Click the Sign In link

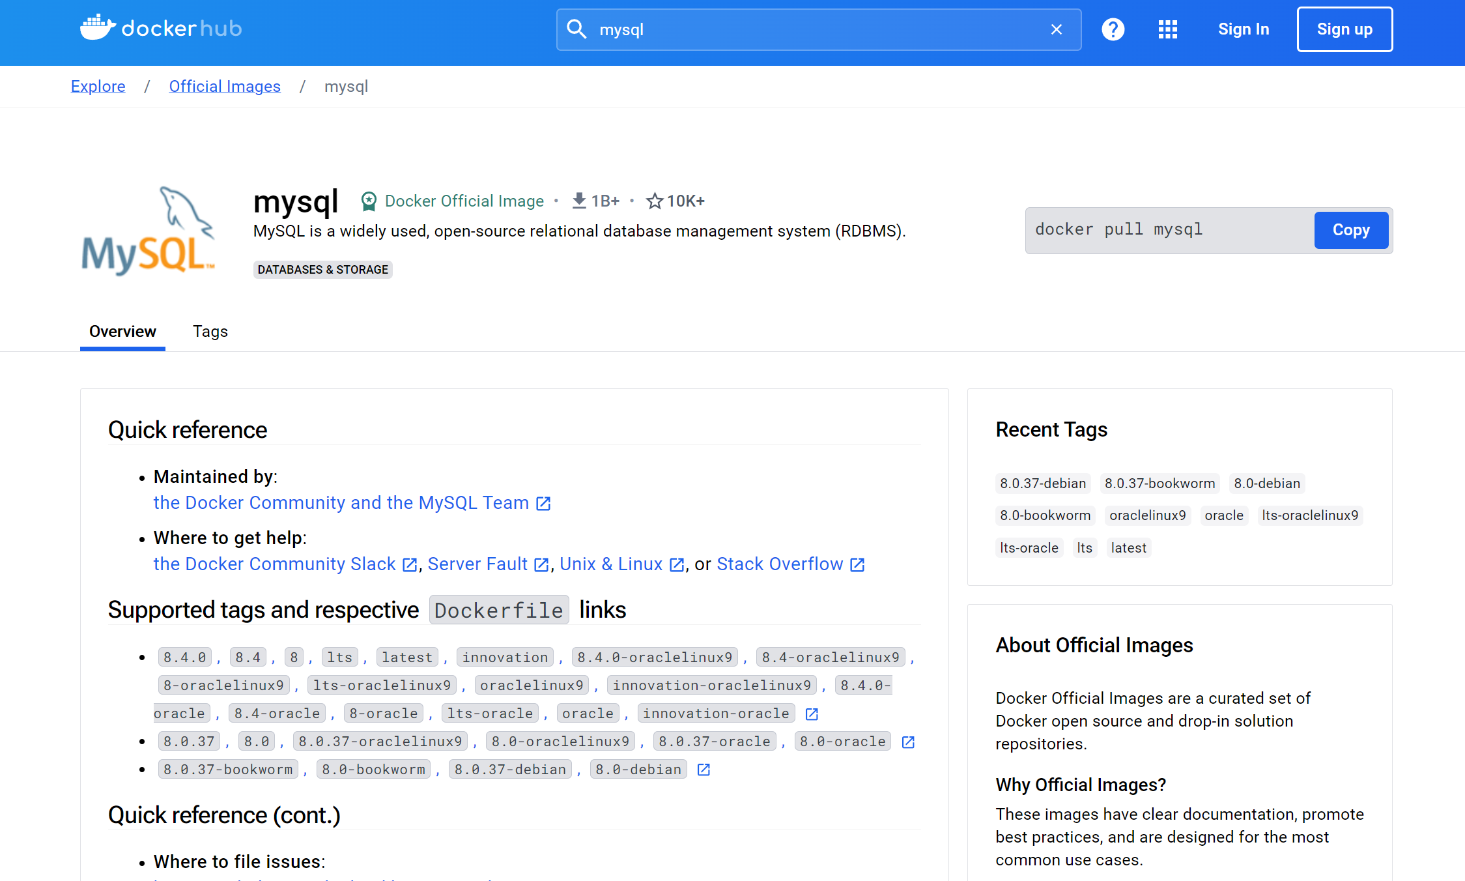(x=1244, y=29)
